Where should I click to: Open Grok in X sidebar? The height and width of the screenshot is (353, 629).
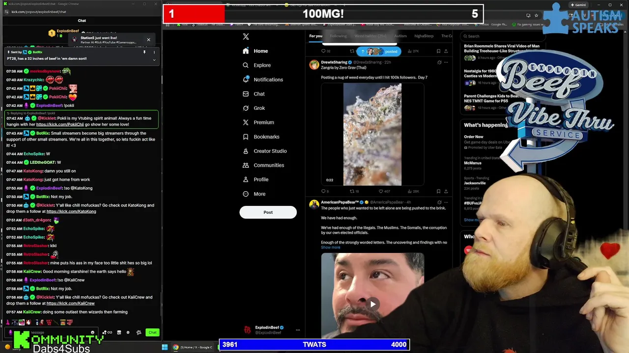pyautogui.click(x=254, y=108)
